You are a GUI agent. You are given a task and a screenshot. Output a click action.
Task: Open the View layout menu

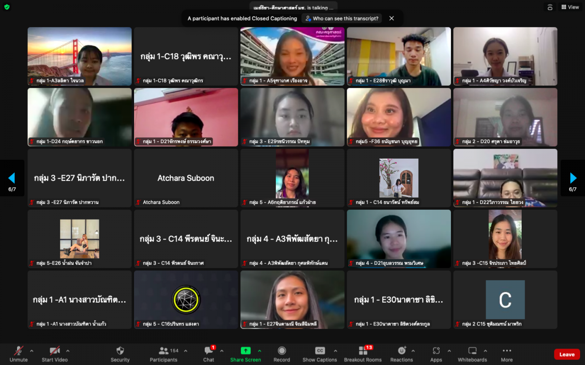pyautogui.click(x=569, y=7)
